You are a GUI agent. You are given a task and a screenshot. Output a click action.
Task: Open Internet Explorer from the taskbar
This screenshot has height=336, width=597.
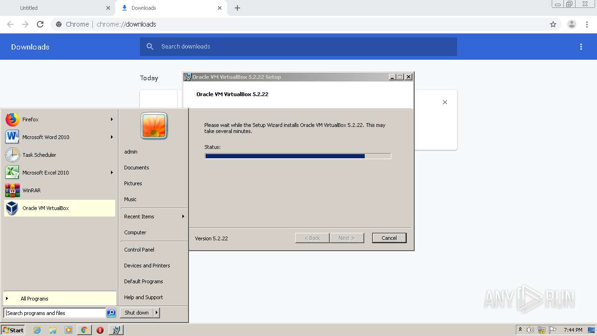(37, 330)
